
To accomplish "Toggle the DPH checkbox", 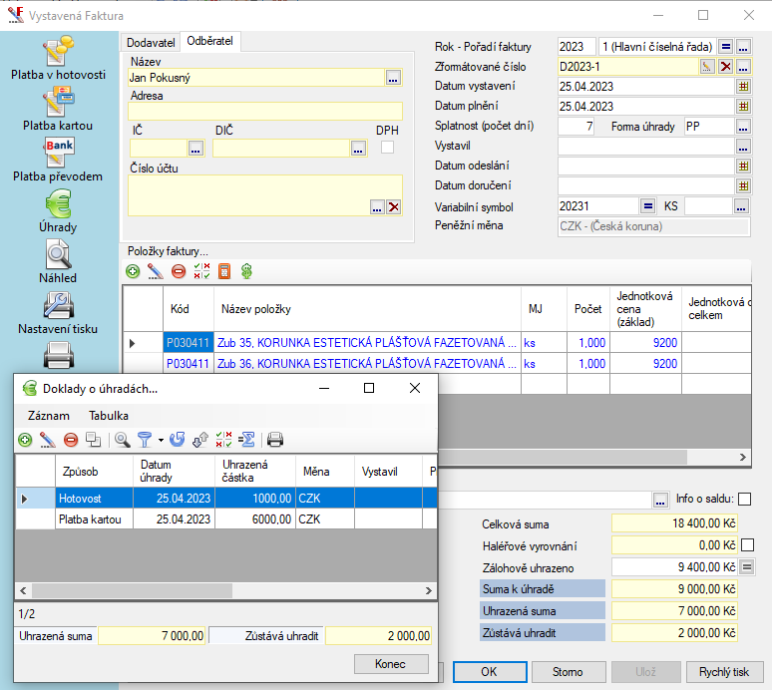I will point(387,148).
